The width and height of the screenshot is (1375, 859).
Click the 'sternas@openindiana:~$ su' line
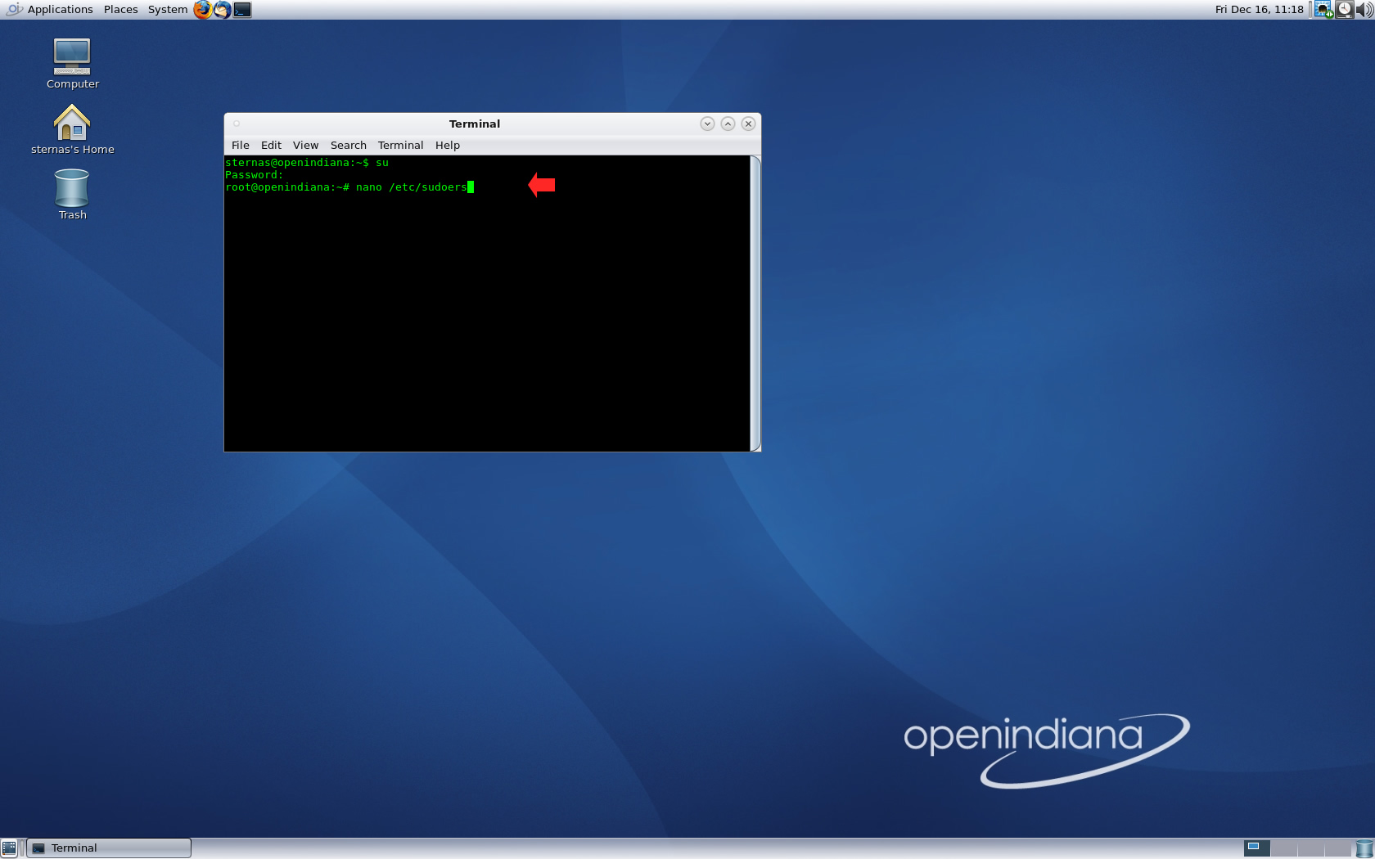(307, 163)
